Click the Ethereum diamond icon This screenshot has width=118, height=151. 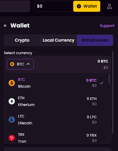coord(12,101)
